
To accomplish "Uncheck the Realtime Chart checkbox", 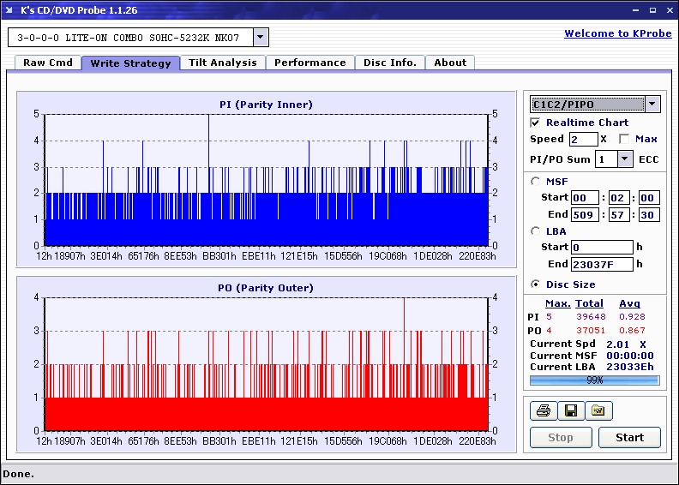I will click(536, 123).
